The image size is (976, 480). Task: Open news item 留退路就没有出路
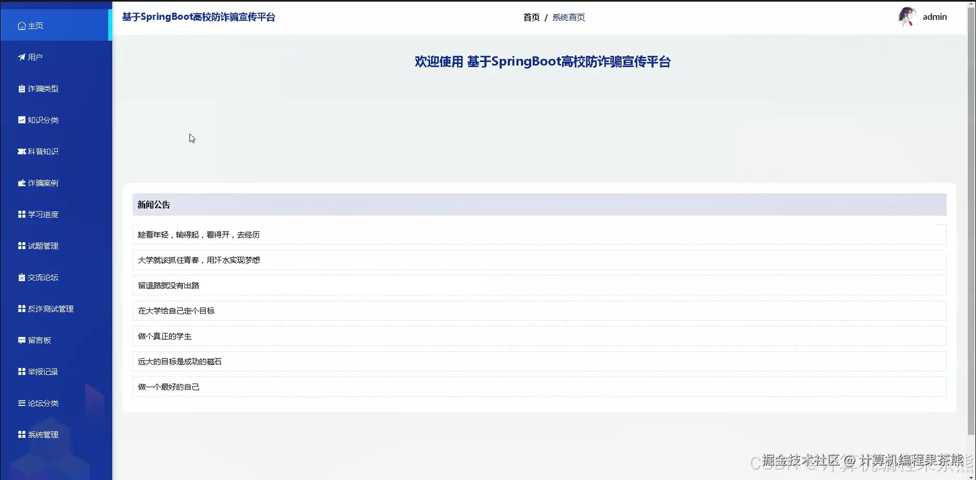[x=539, y=285]
